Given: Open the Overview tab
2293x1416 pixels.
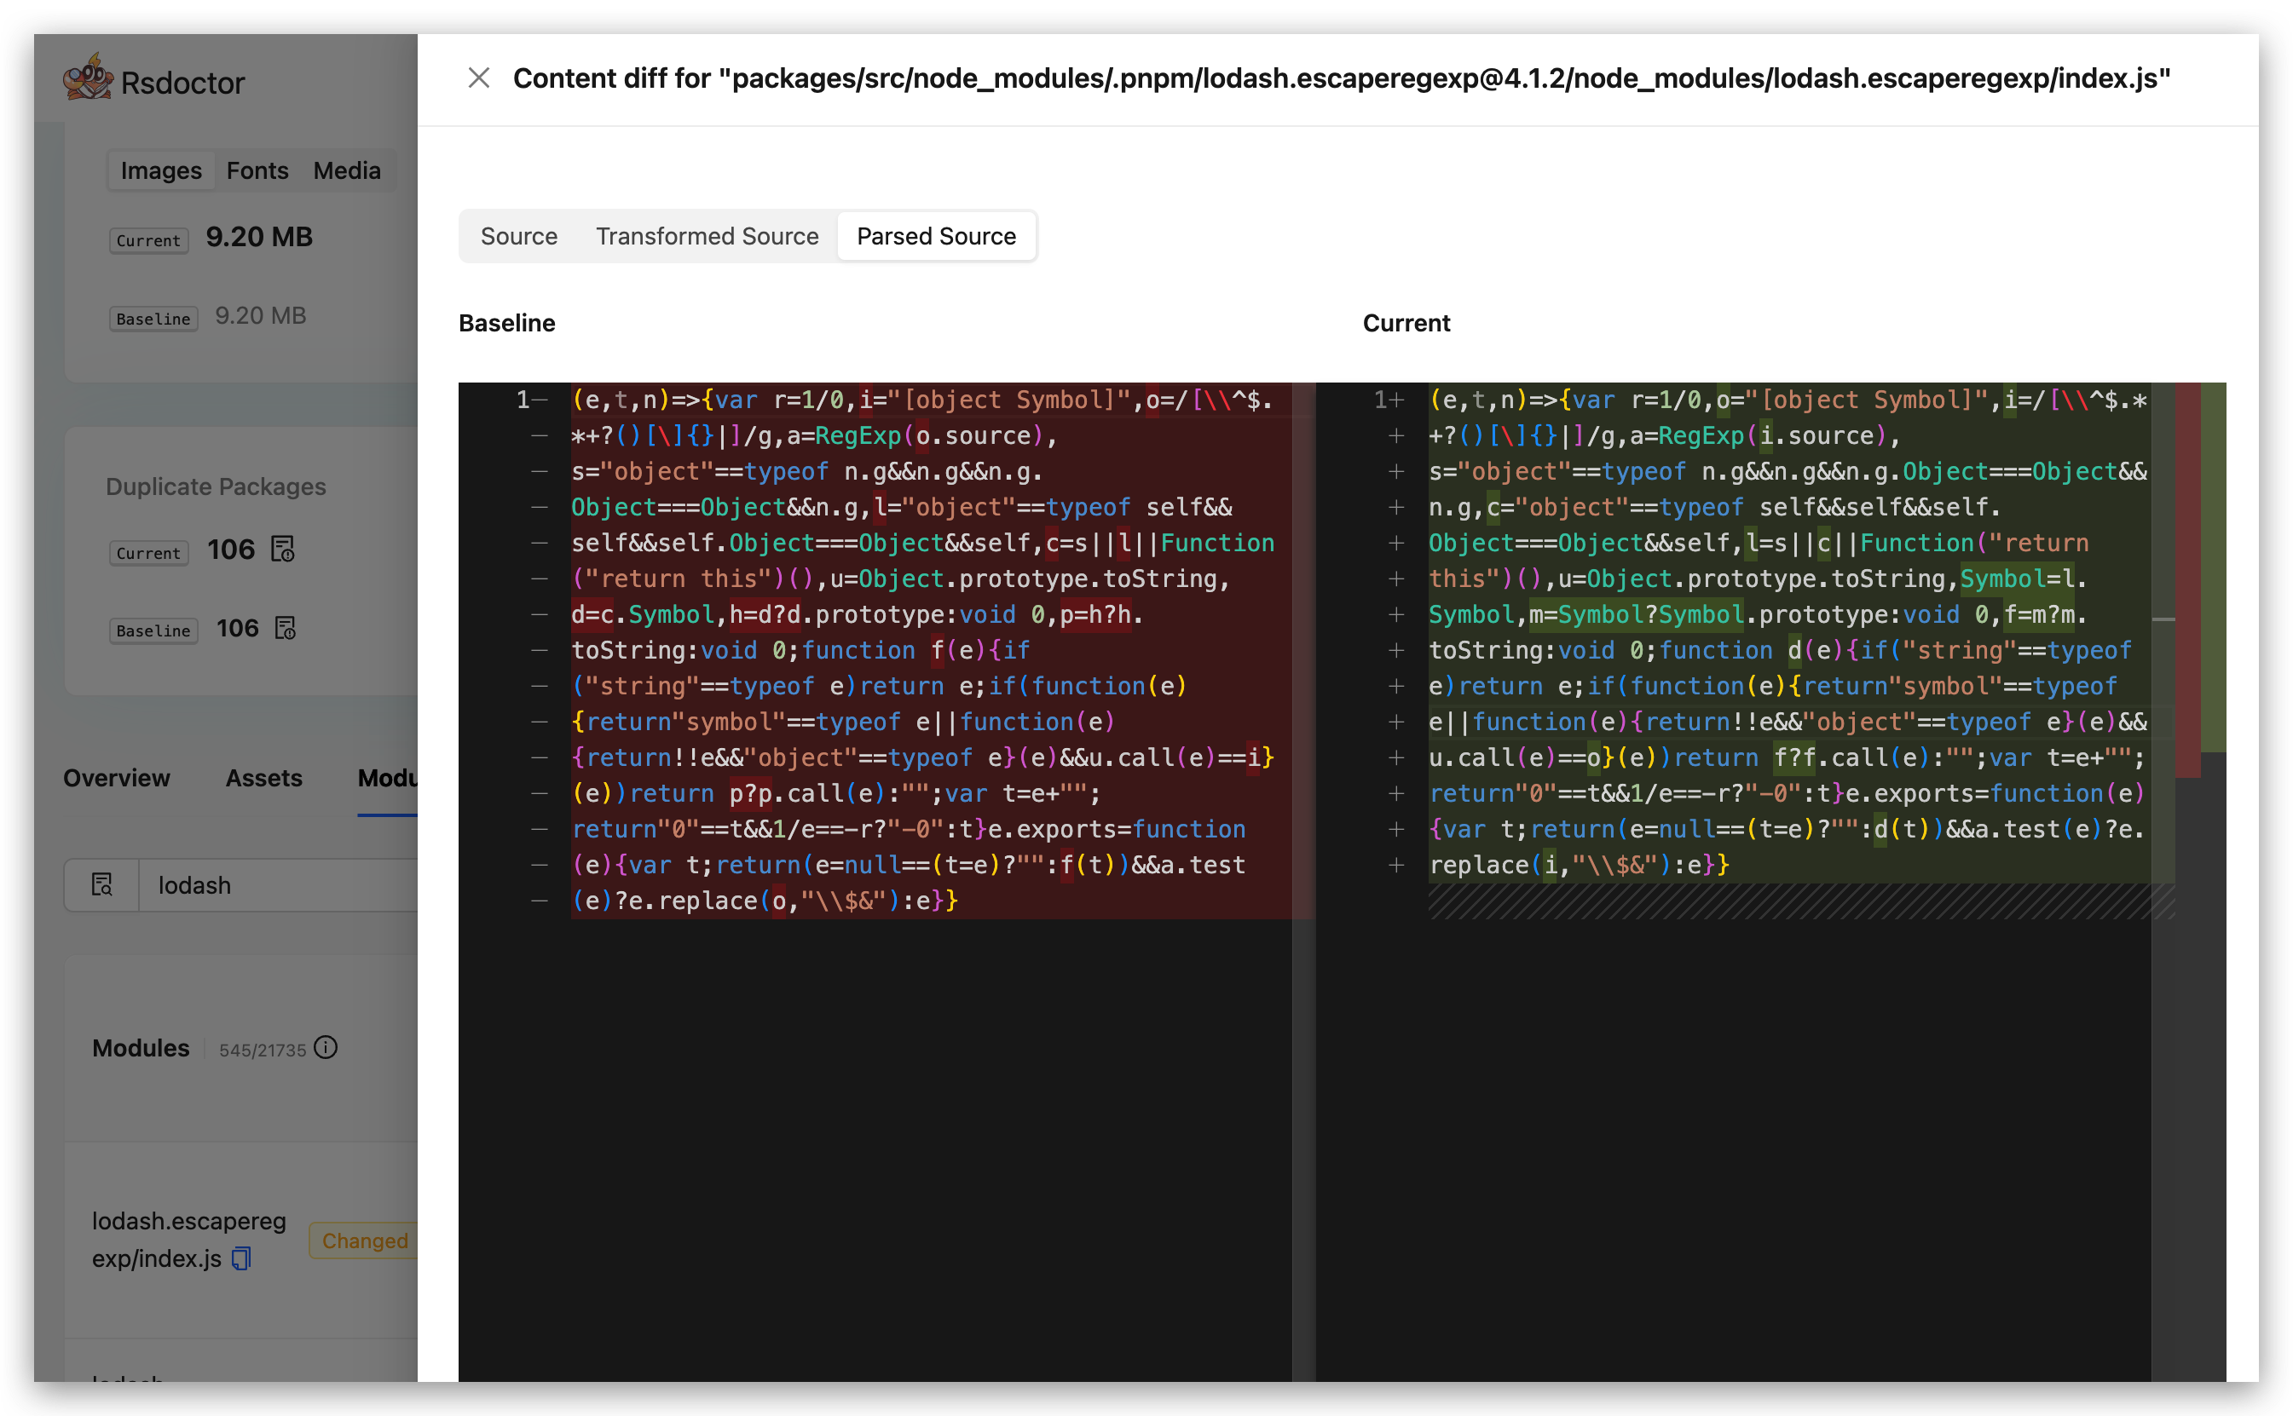Looking at the screenshot, I should click(116, 778).
